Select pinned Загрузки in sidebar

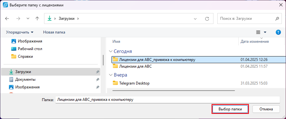tap(51, 72)
